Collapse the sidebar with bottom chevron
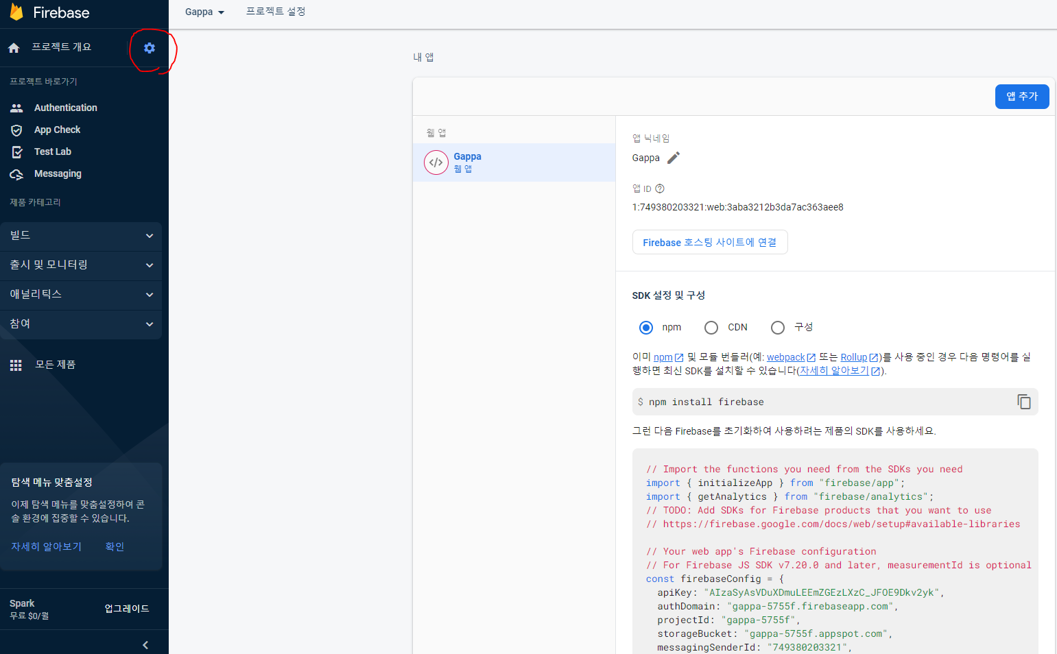This screenshot has width=1057, height=654. point(145,645)
